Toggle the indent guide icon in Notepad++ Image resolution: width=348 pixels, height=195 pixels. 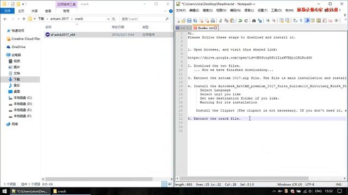(x=307, y=21)
